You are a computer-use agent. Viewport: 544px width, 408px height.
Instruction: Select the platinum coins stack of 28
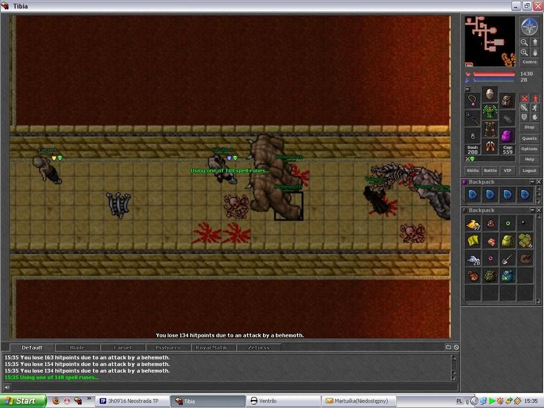(473, 259)
